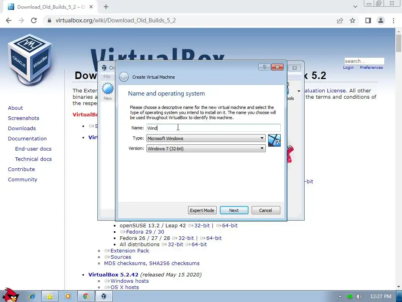This screenshot has width=402, height=302.
Task: Click the help question mark button in dialog
Action: (x=264, y=67)
